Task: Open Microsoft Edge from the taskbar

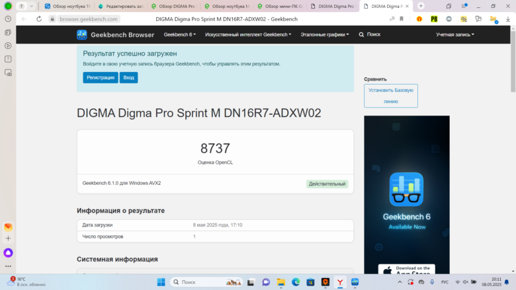Action: click(296, 282)
